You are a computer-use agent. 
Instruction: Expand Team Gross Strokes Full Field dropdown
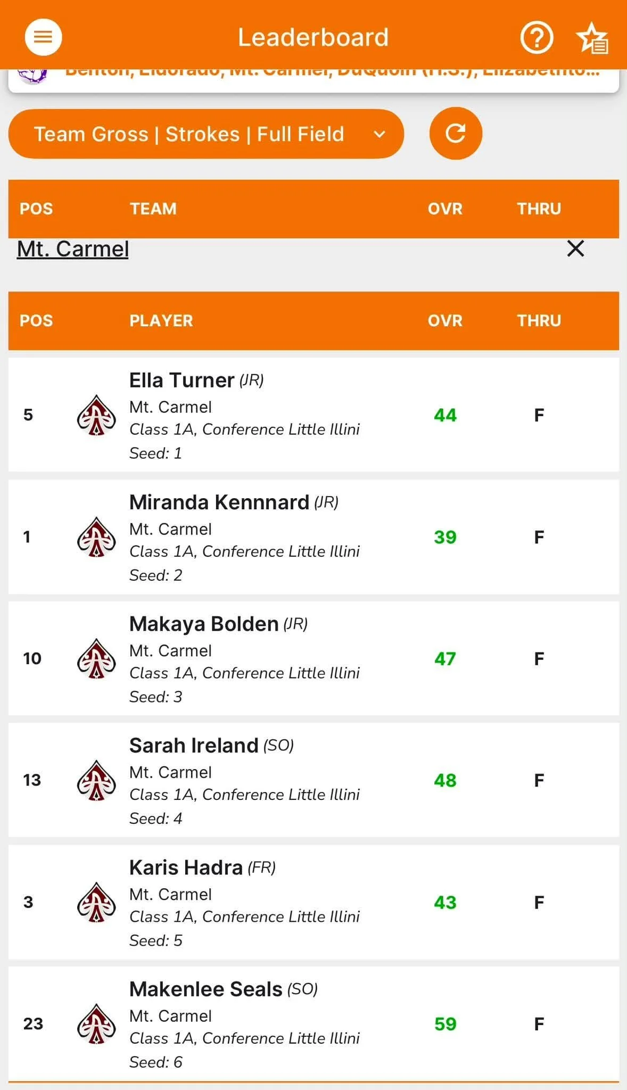[206, 134]
